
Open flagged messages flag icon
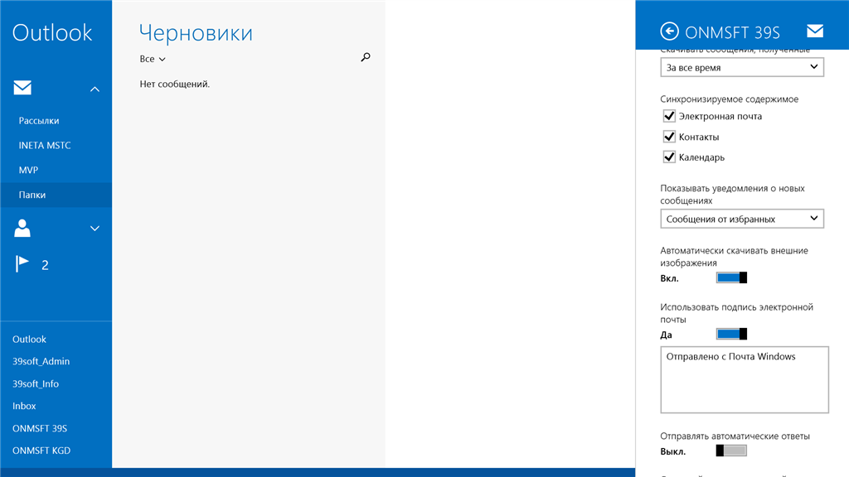pyautogui.click(x=22, y=264)
